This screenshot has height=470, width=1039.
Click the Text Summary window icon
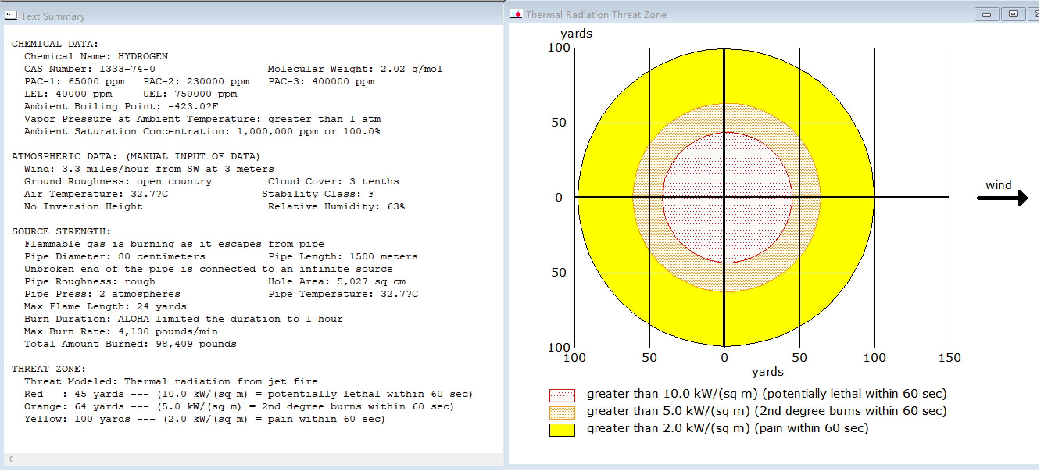point(11,15)
